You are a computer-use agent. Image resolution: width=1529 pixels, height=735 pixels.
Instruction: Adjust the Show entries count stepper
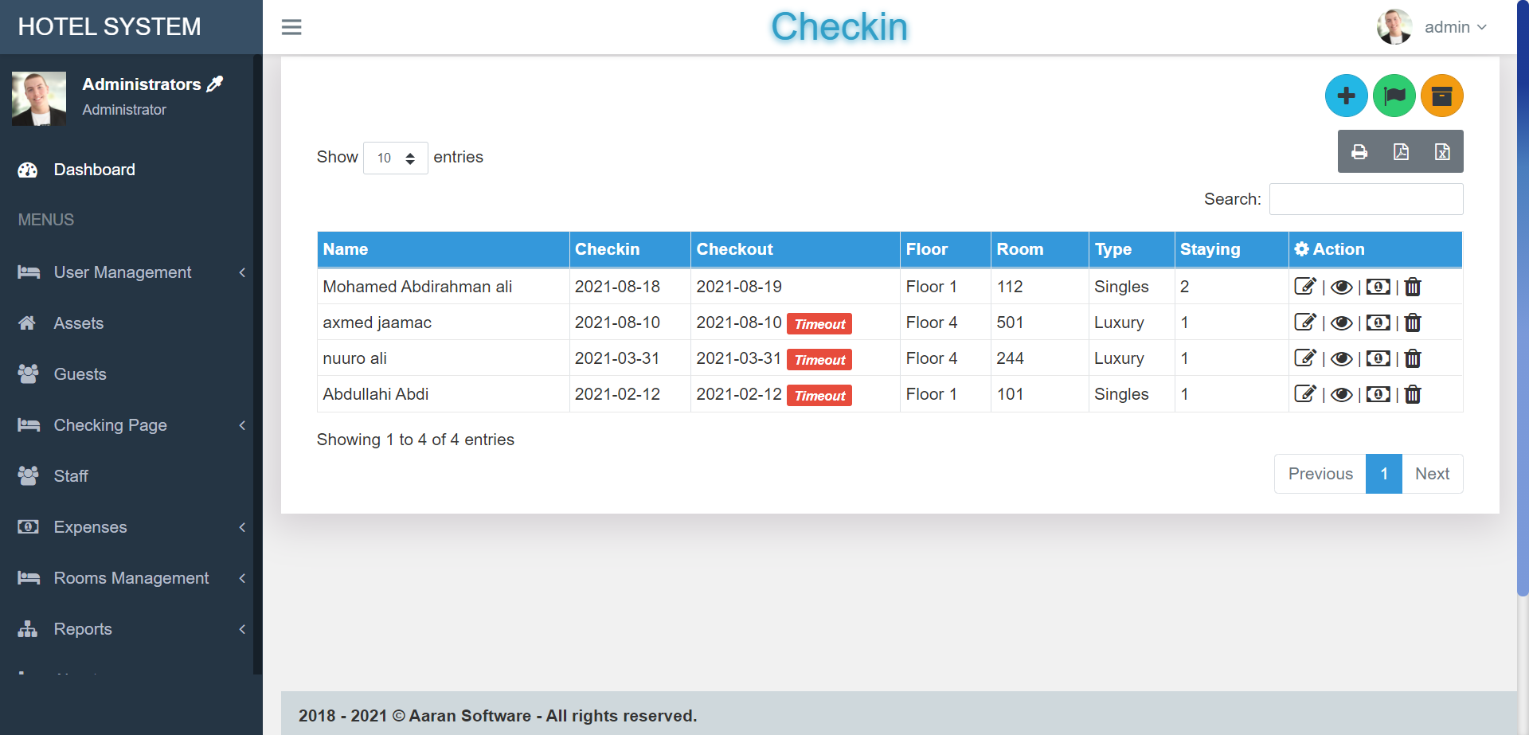click(x=412, y=158)
